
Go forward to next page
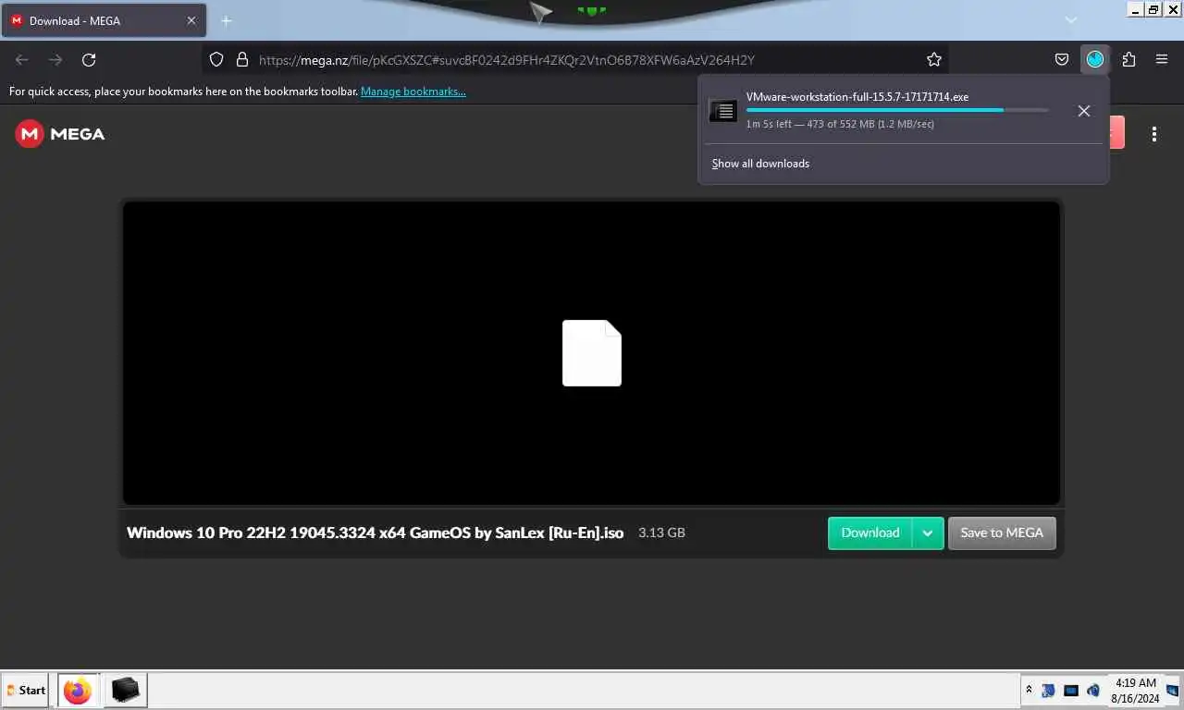point(55,59)
